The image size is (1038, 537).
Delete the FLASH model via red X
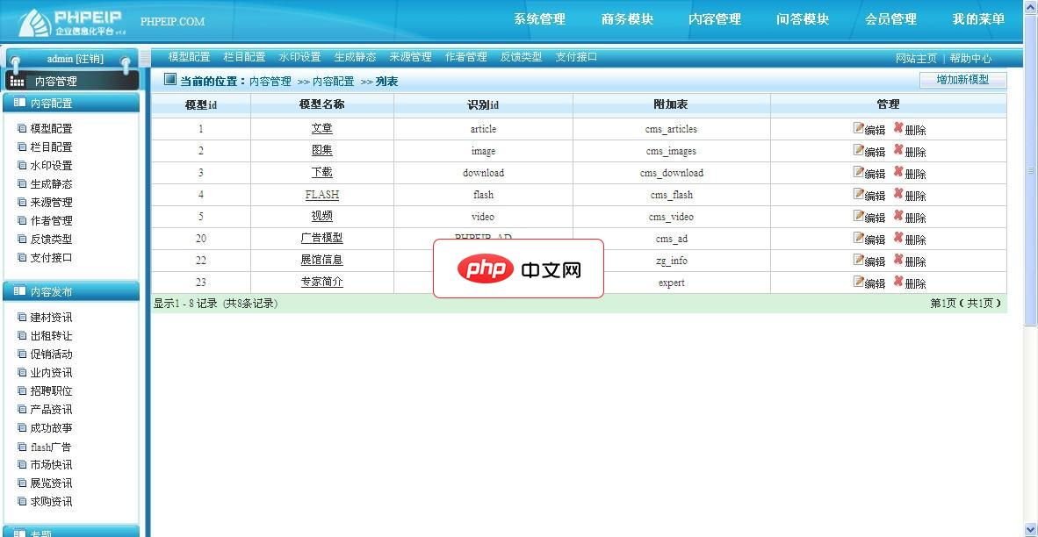pyautogui.click(x=898, y=194)
